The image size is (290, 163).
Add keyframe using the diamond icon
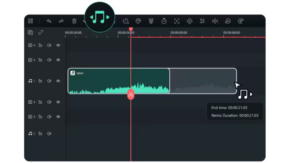[x=190, y=21]
